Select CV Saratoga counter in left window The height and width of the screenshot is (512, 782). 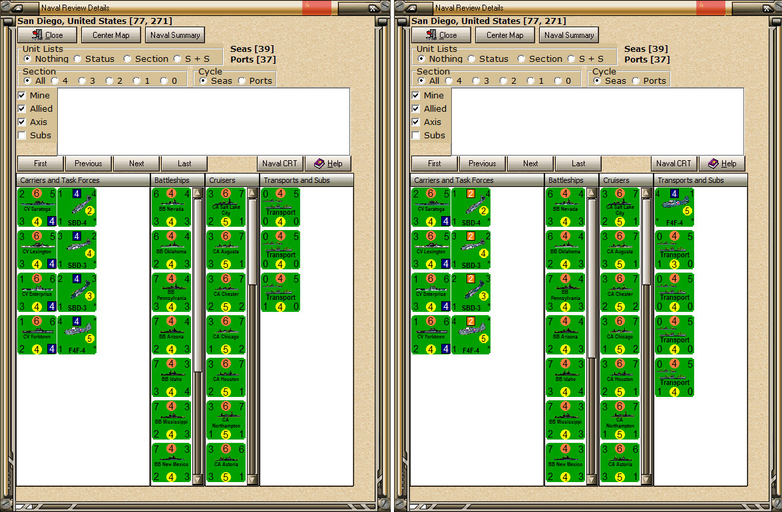coord(37,207)
